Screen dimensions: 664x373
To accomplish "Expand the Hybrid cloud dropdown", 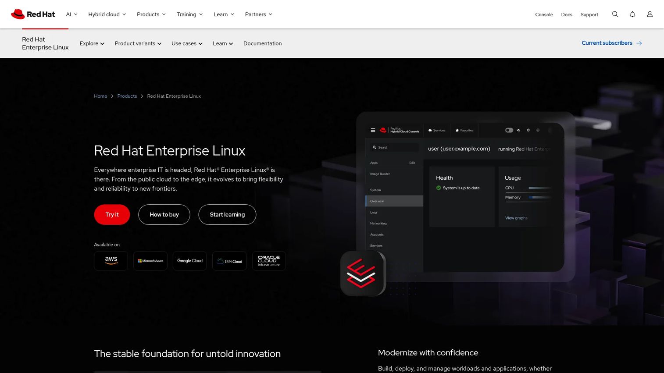I will [x=107, y=14].
